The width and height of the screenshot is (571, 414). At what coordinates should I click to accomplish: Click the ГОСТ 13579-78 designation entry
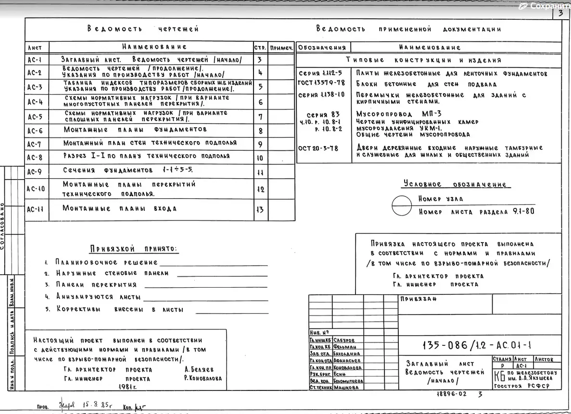[321, 83]
